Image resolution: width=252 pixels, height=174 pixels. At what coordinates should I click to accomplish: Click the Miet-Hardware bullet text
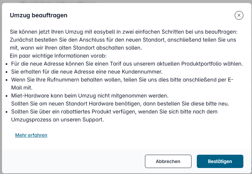[x=90, y=96]
